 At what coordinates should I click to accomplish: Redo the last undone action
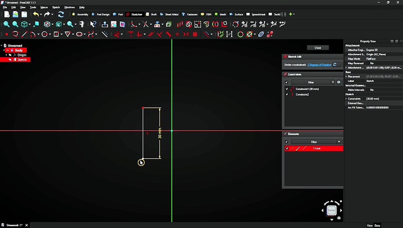47,14
